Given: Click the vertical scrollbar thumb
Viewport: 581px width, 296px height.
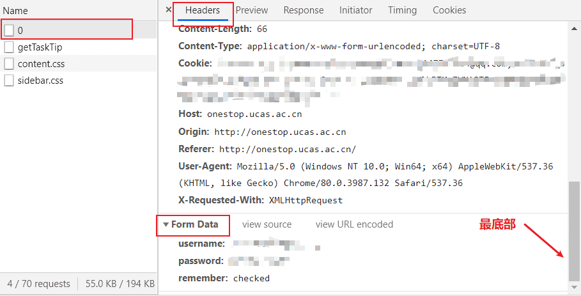Looking at the screenshot, I should pos(574,231).
